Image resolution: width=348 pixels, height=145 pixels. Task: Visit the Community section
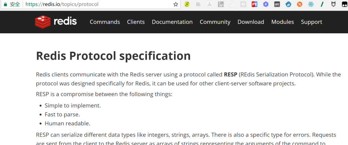[x=215, y=22]
